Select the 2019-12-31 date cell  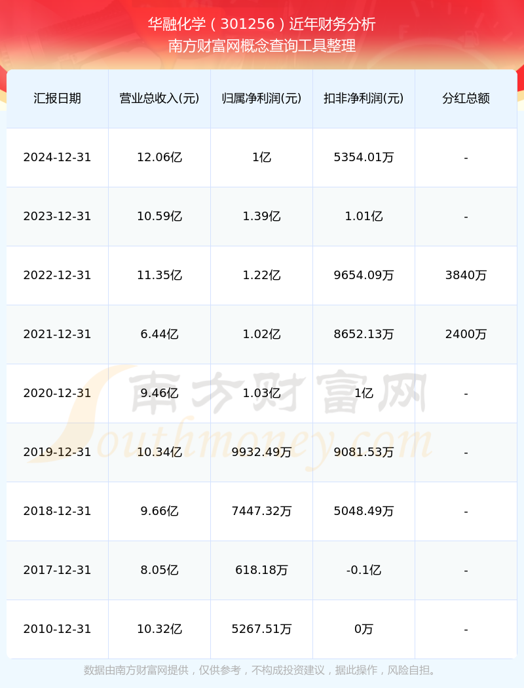58,452
